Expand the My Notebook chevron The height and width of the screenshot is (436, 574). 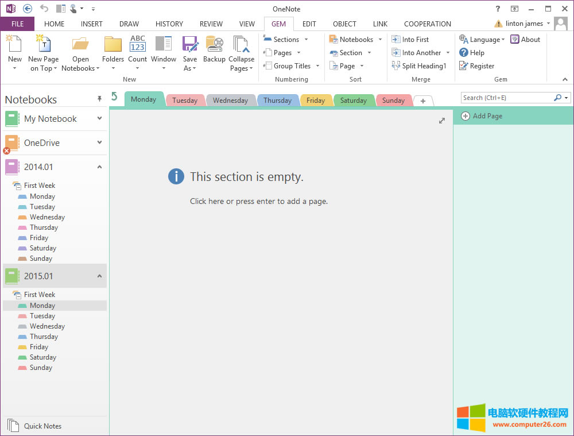[x=99, y=119]
